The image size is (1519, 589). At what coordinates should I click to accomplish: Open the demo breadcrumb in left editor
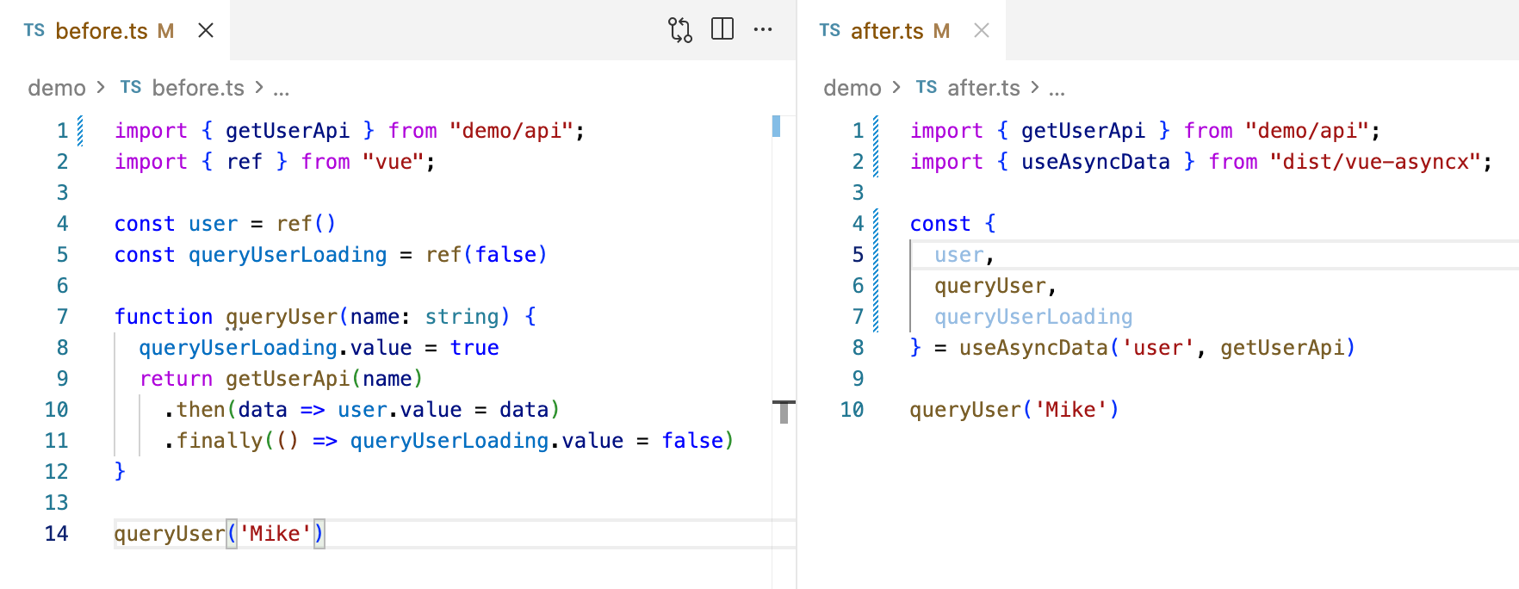(57, 88)
